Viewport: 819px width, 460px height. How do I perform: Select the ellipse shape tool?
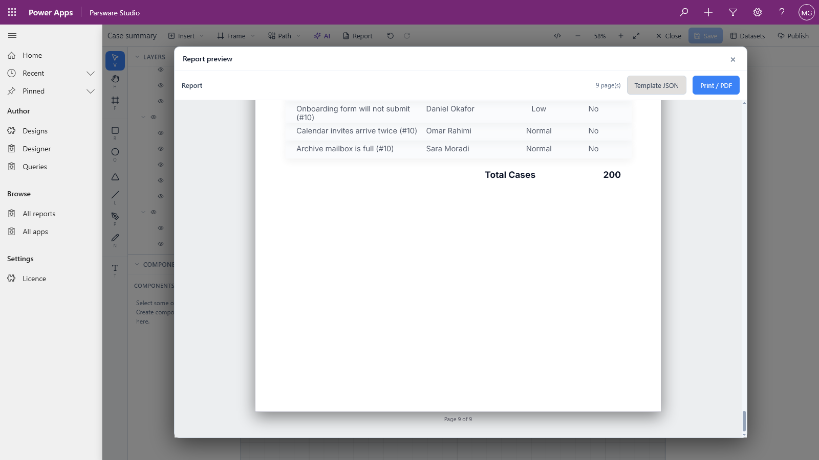(115, 154)
